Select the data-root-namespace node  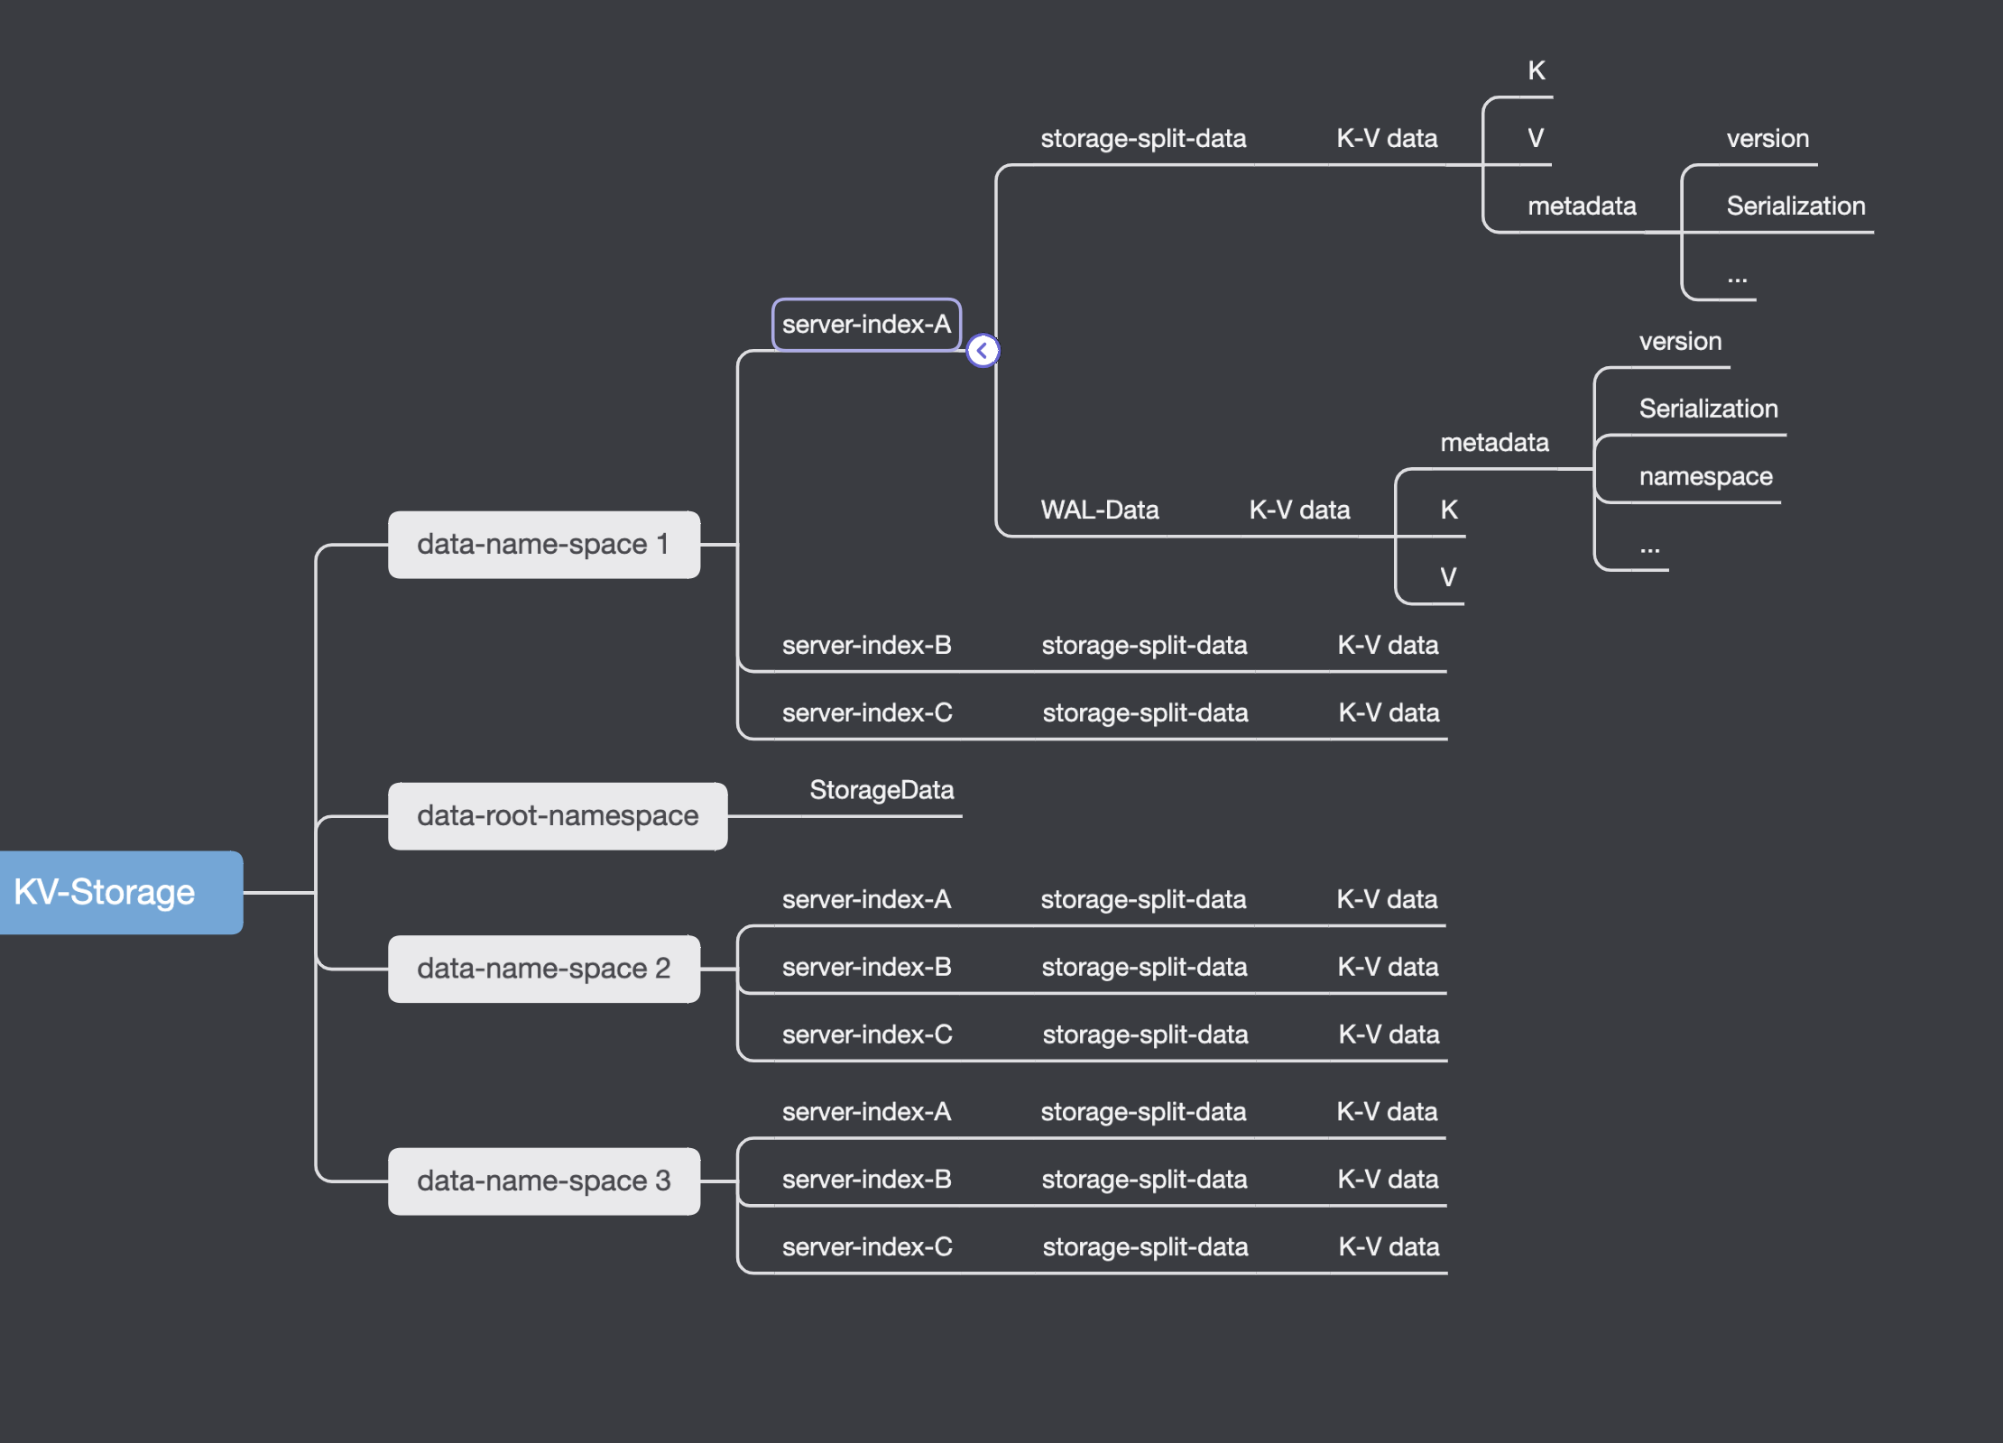(x=557, y=815)
